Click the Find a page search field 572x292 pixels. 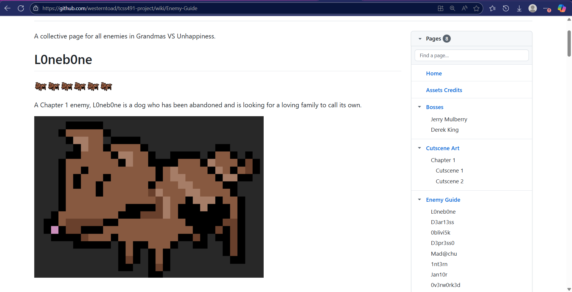[472, 55]
